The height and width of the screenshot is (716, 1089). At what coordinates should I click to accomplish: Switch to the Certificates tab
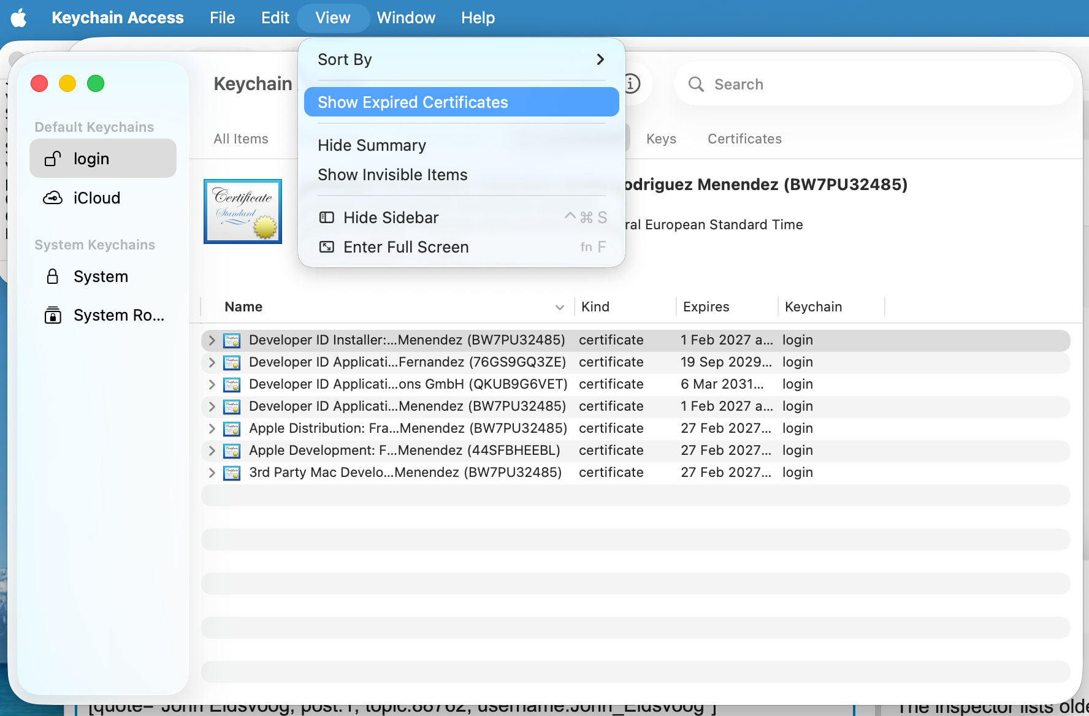(x=744, y=139)
